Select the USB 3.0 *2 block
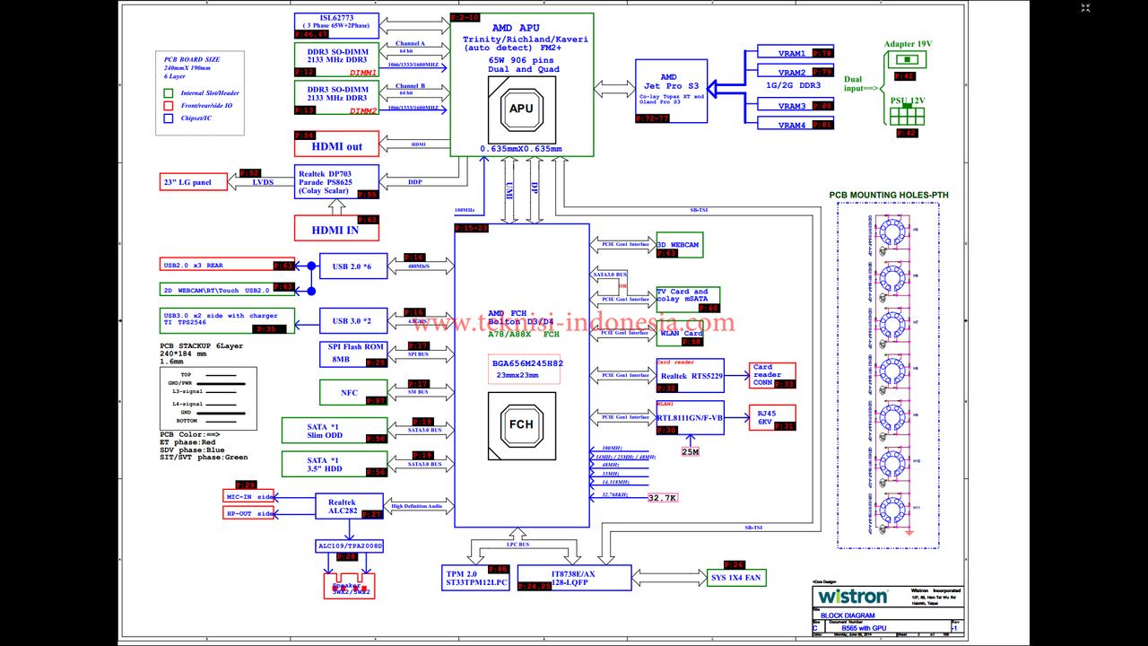 pyautogui.click(x=353, y=320)
